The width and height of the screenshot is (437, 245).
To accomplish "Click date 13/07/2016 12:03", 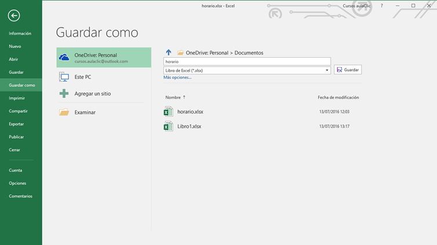I will [x=334, y=112].
